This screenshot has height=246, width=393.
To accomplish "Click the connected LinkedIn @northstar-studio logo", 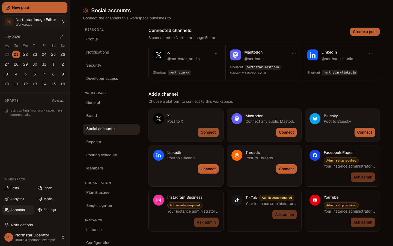I will coord(313,55).
